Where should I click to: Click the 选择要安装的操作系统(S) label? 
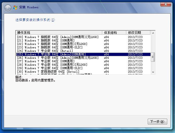[35, 20]
